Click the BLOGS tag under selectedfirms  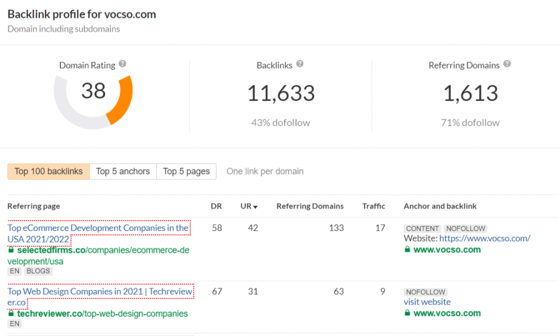[38, 271]
